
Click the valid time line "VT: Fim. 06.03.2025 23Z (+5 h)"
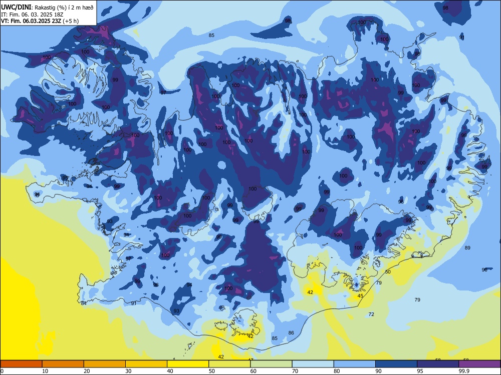click(40, 21)
